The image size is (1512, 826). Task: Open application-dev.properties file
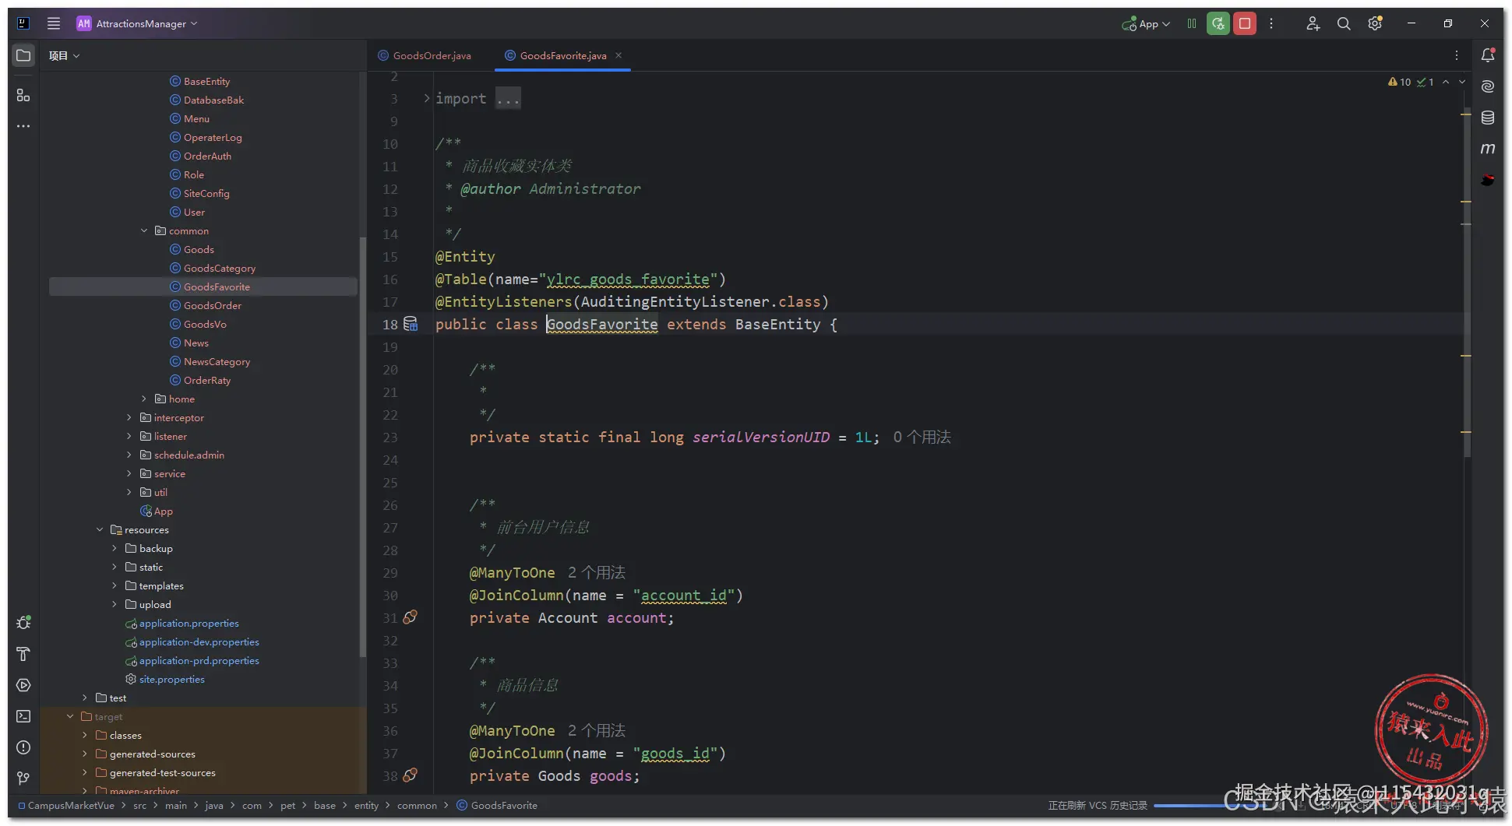tap(199, 642)
